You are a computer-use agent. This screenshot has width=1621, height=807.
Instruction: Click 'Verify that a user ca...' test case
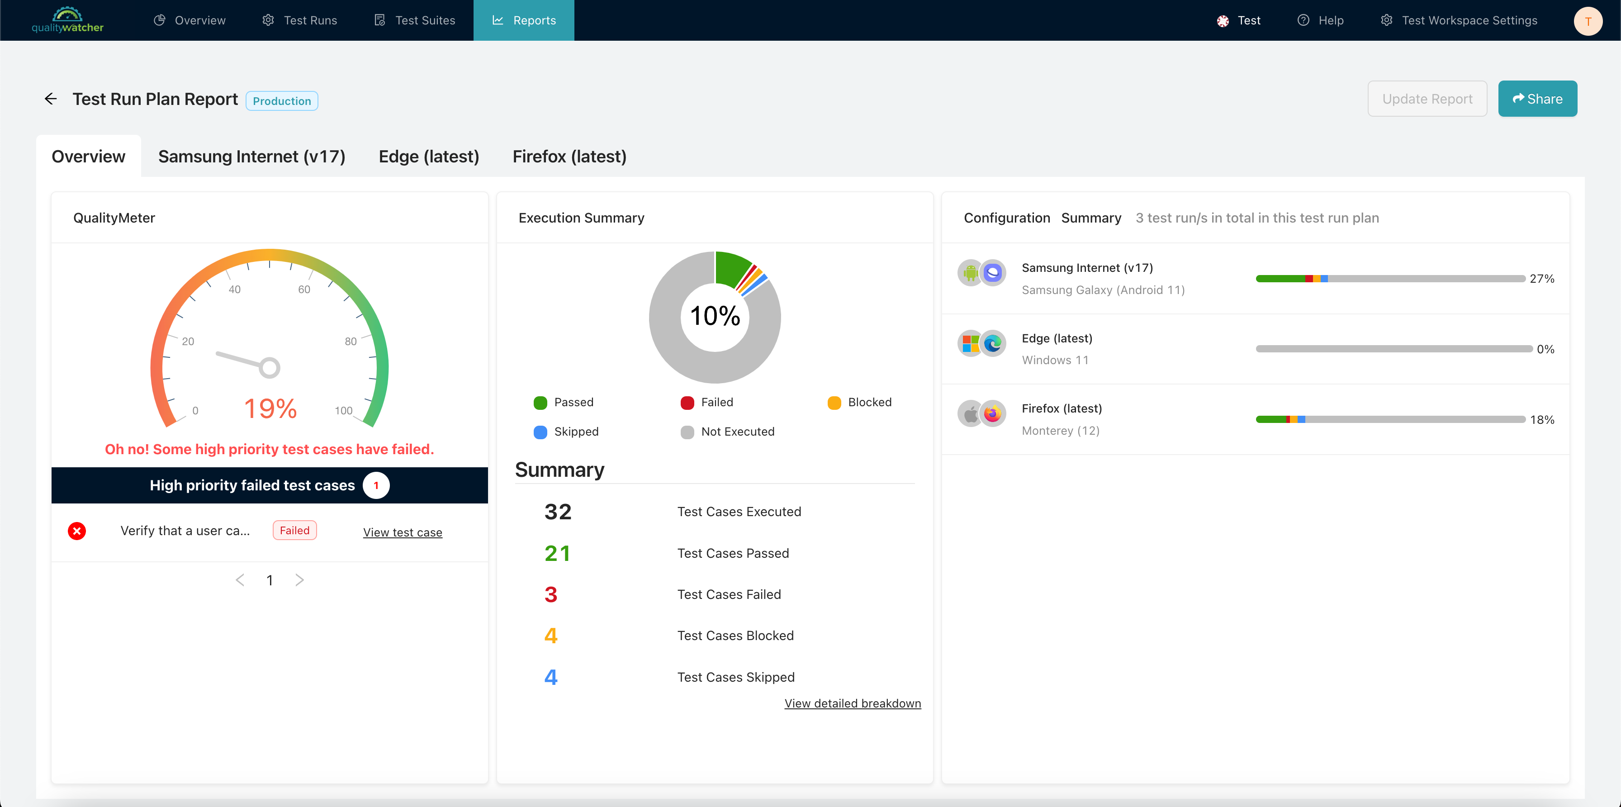[x=185, y=531]
